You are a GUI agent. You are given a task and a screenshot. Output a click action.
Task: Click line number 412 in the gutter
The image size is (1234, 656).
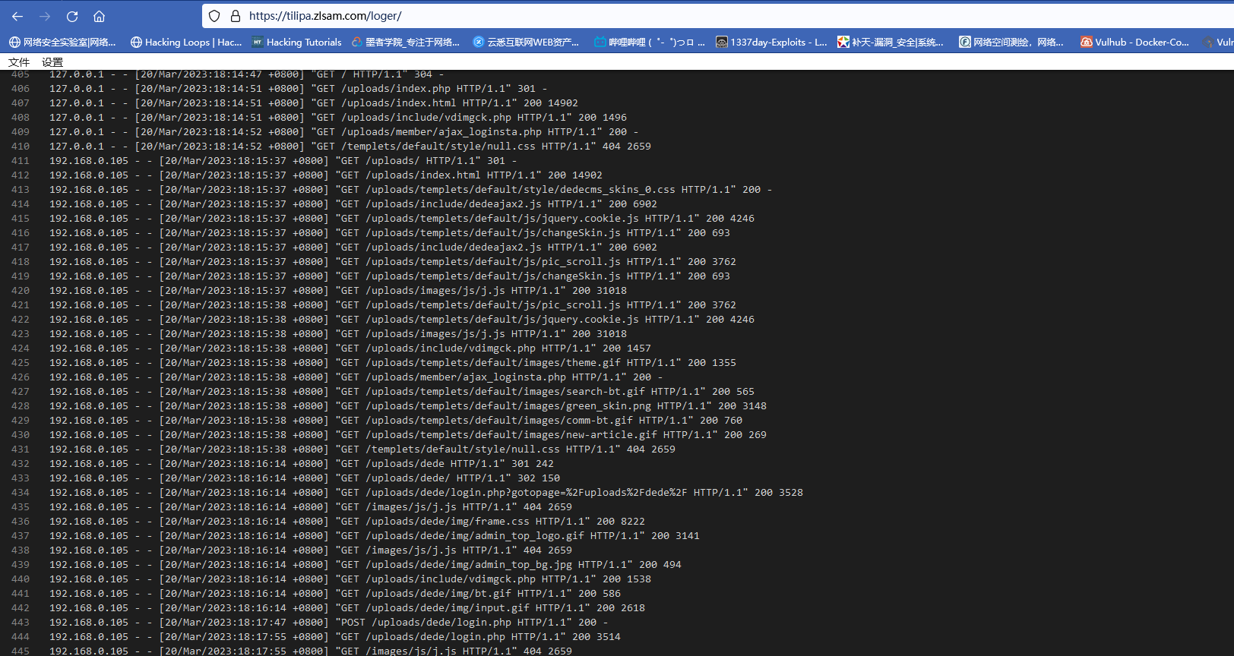21,175
